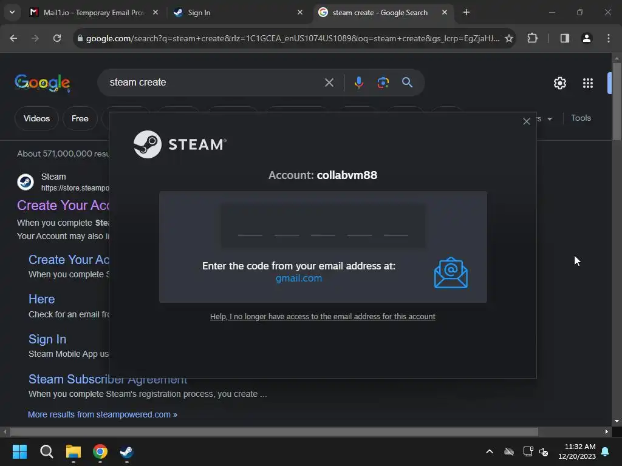Open More results from steampowered.com
This screenshot has height=466, width=622.
(102, 414)
